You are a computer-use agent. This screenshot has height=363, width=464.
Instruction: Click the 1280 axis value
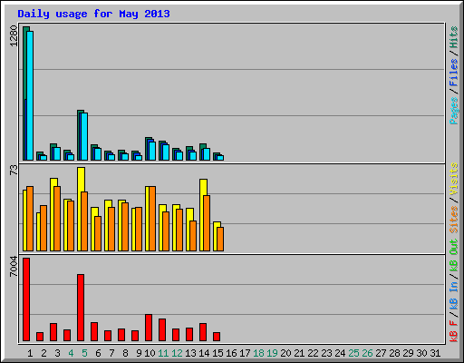click(x=14, y=36)
